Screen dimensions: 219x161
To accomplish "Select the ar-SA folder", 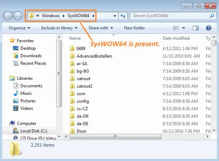I will (x=82, y=64).
